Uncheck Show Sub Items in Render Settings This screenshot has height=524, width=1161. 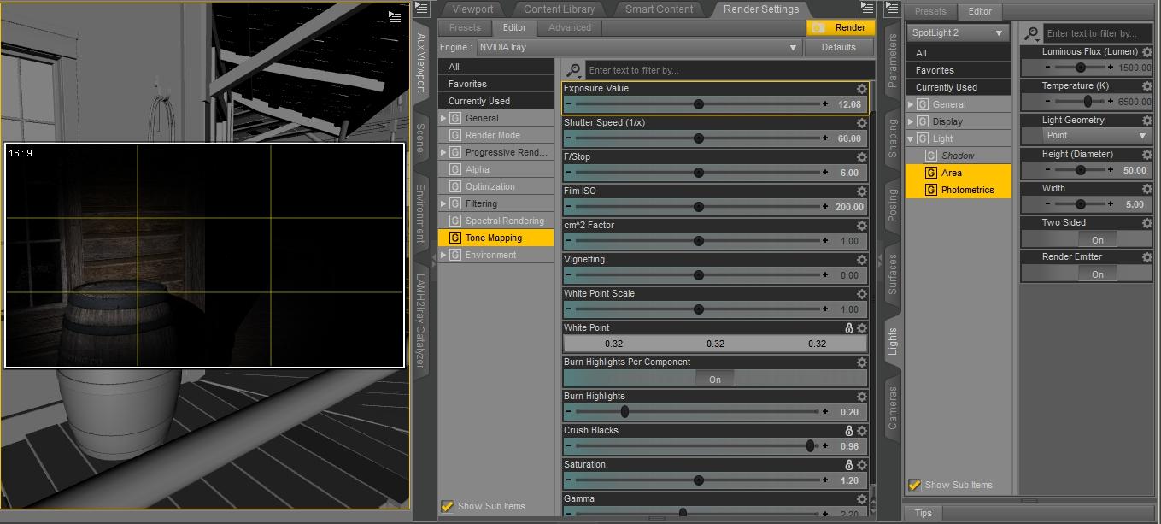click(447, 506)
